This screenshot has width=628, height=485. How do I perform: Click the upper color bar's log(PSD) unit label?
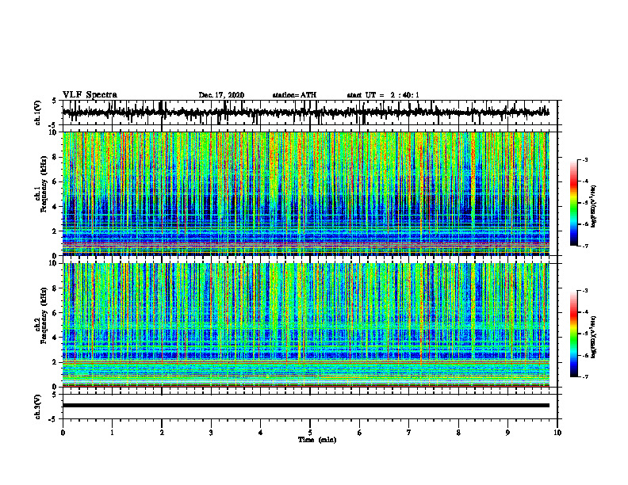coord(594,207)
